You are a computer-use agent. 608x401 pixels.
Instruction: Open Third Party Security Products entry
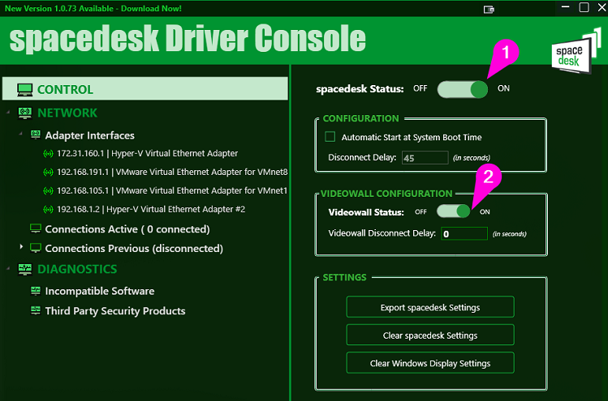pos(115,311)
